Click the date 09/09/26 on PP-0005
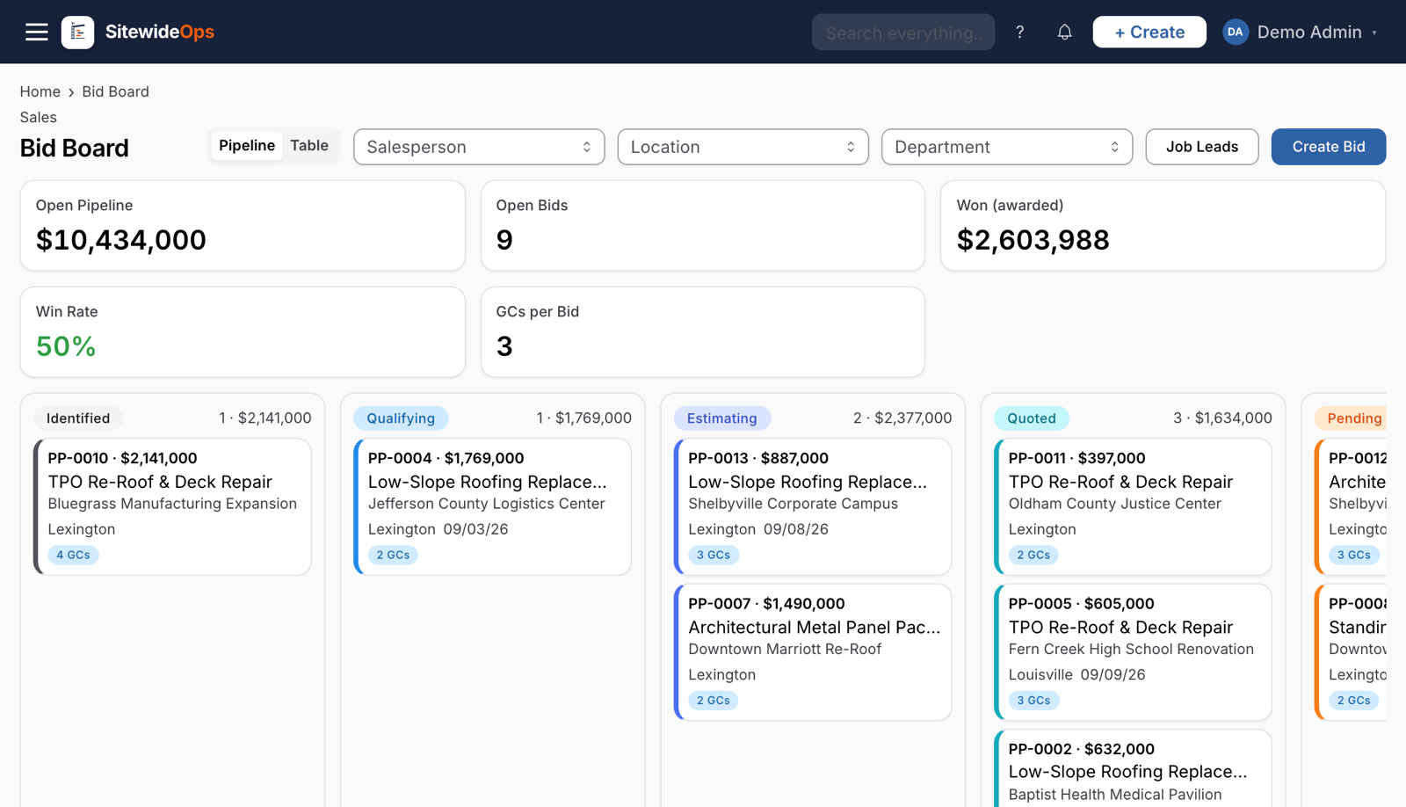Viewport: 1406px width, 807px height. [x=1112, y=675]
